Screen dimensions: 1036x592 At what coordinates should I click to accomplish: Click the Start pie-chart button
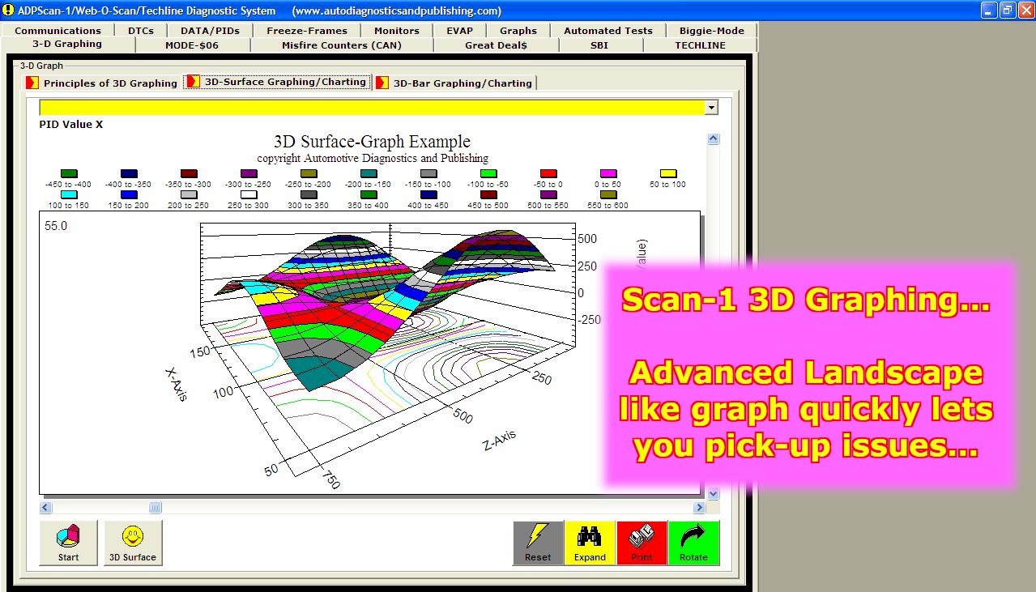[69, 543]
